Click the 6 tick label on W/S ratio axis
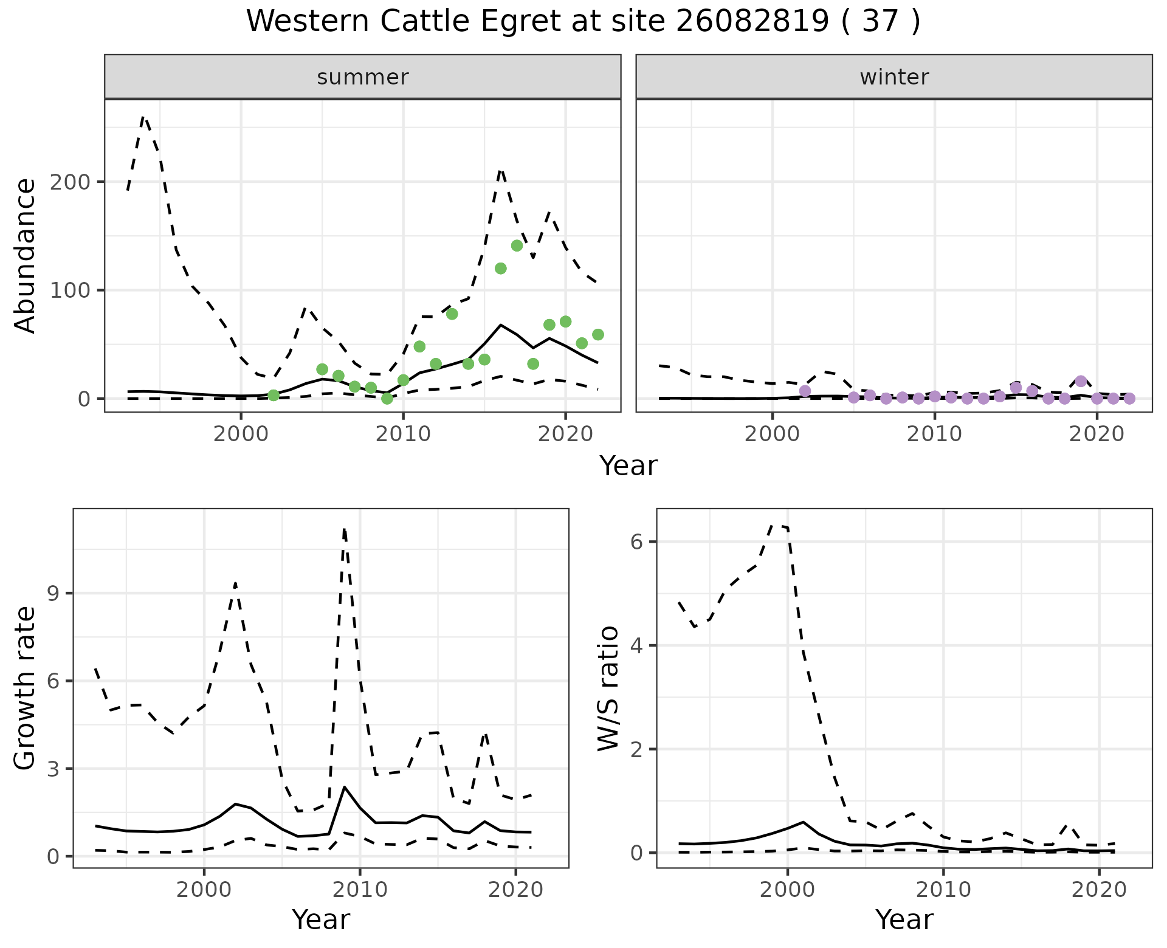The width and height of the screenshot is (1167, 948). (x=636, y=541)
